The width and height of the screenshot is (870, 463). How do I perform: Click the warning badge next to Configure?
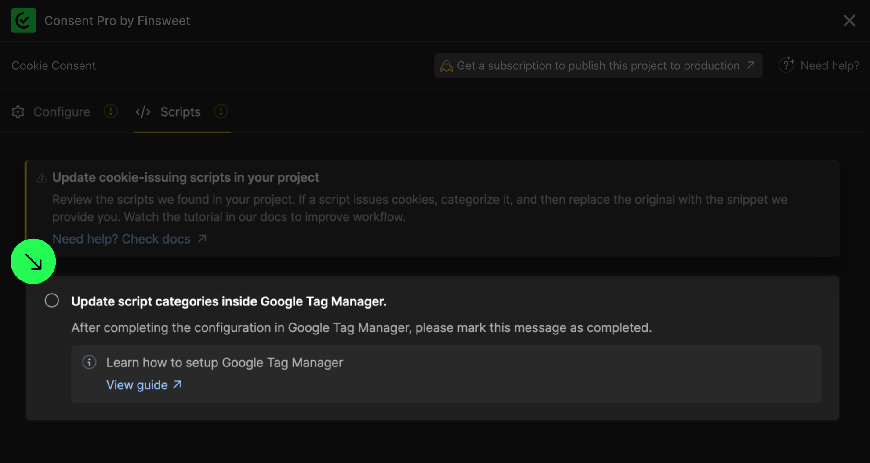(x=111, y=111)
